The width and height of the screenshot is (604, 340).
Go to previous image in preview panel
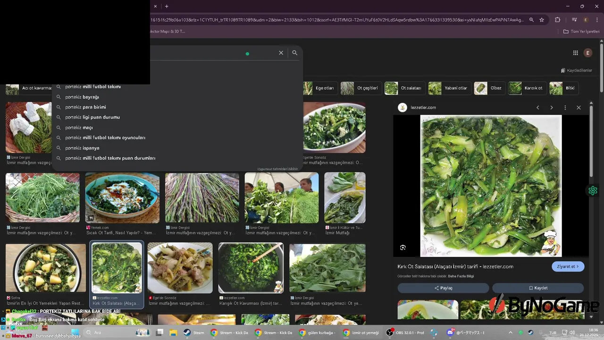537,108
